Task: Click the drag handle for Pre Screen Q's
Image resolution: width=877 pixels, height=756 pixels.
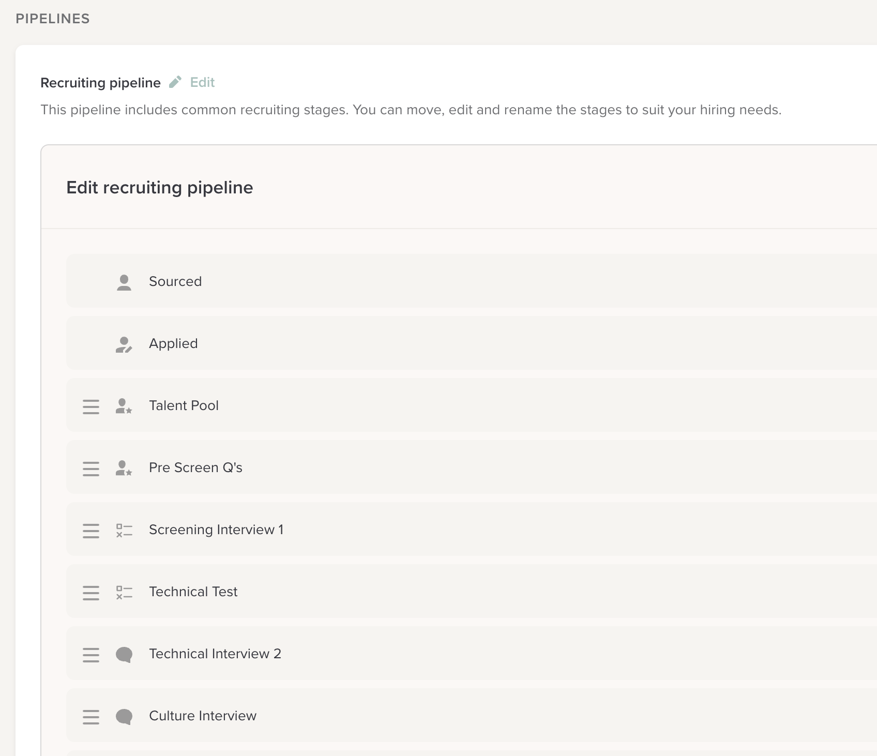Action: (x=91, y=468)
